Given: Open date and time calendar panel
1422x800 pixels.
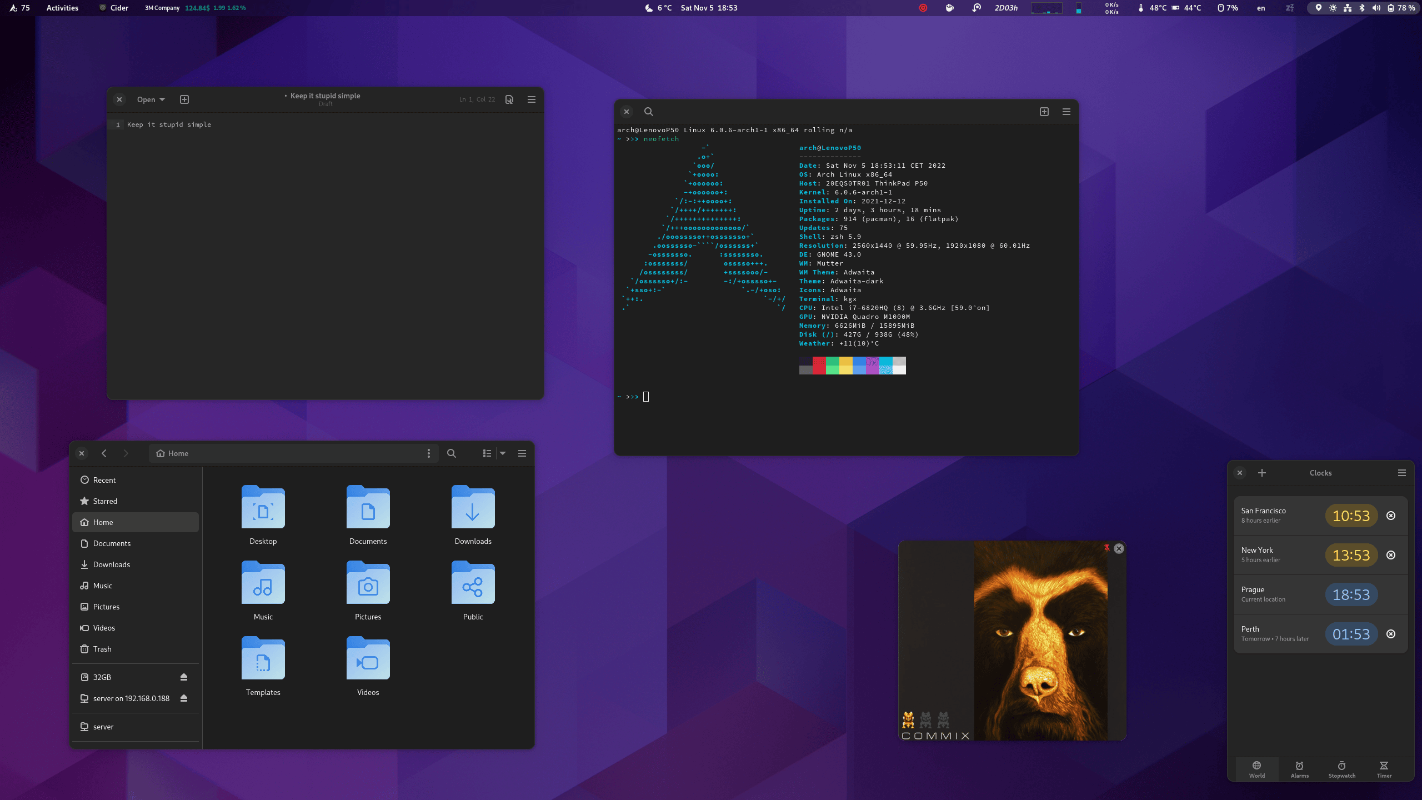Looking at the screenshot, I should (709, 8).
